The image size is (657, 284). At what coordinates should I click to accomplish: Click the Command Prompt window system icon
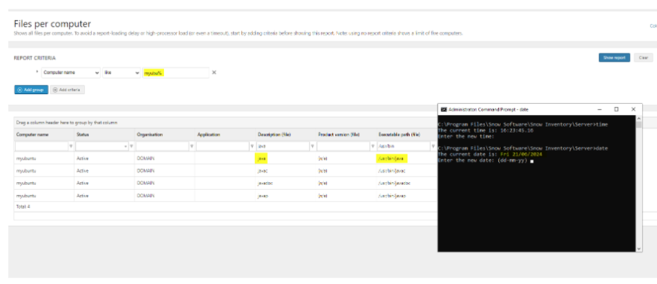(x=443, y=109)
